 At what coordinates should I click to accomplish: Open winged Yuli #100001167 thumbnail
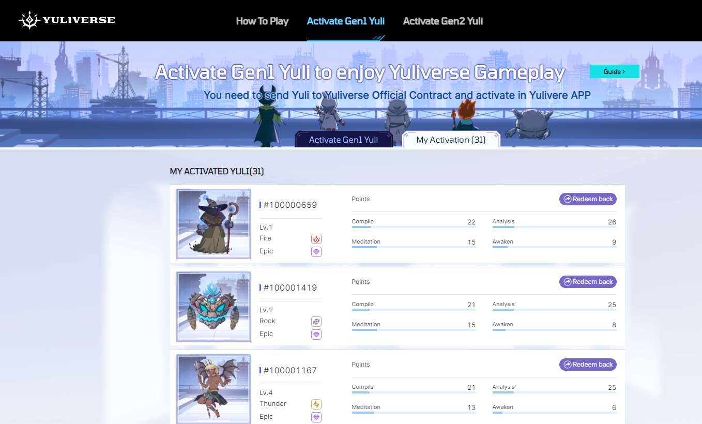click(213, 389)
